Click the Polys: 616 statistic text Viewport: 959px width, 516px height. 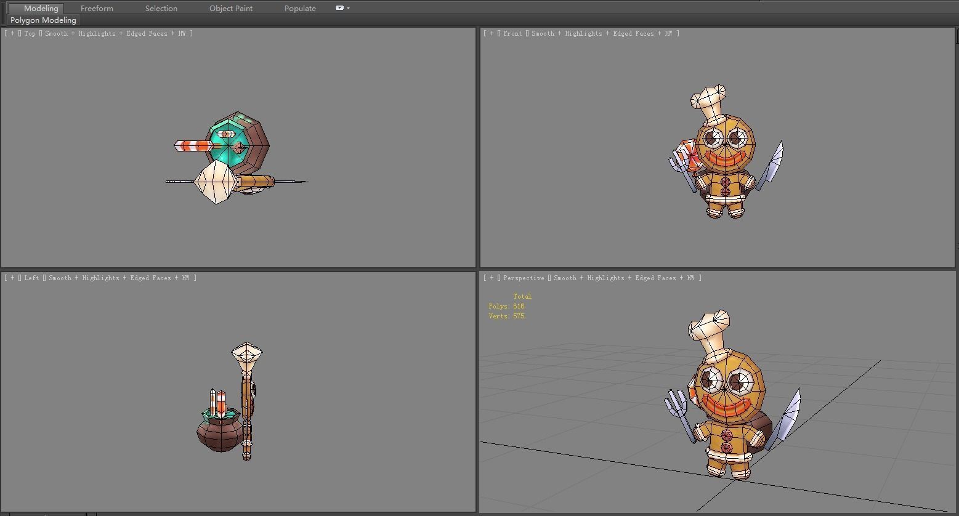506,306
